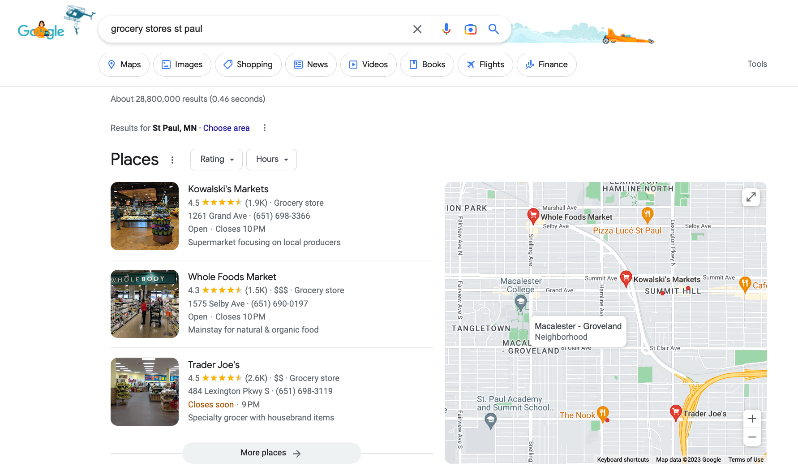This screenshot has height=476, width=798.
Task: Open the three-dot menu beside Places heading
Action: coord(172,160)
